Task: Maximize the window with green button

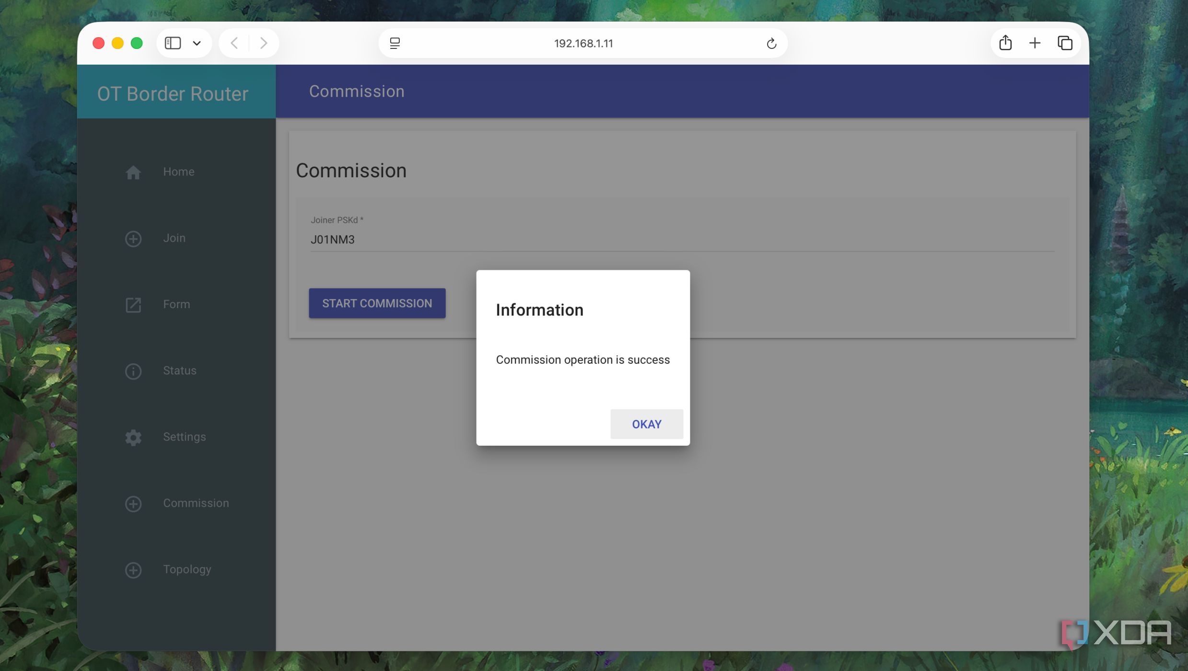Action: pyautogui.click(x=137, y=43)
